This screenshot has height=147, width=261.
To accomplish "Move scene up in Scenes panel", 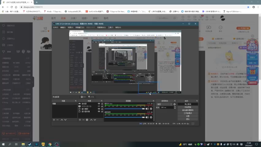I will pyautogui.click(x=62, y=120).
